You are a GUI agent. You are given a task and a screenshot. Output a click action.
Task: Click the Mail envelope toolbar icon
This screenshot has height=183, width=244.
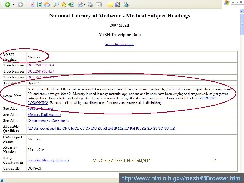pyautogui.click(x=81, y=5)
